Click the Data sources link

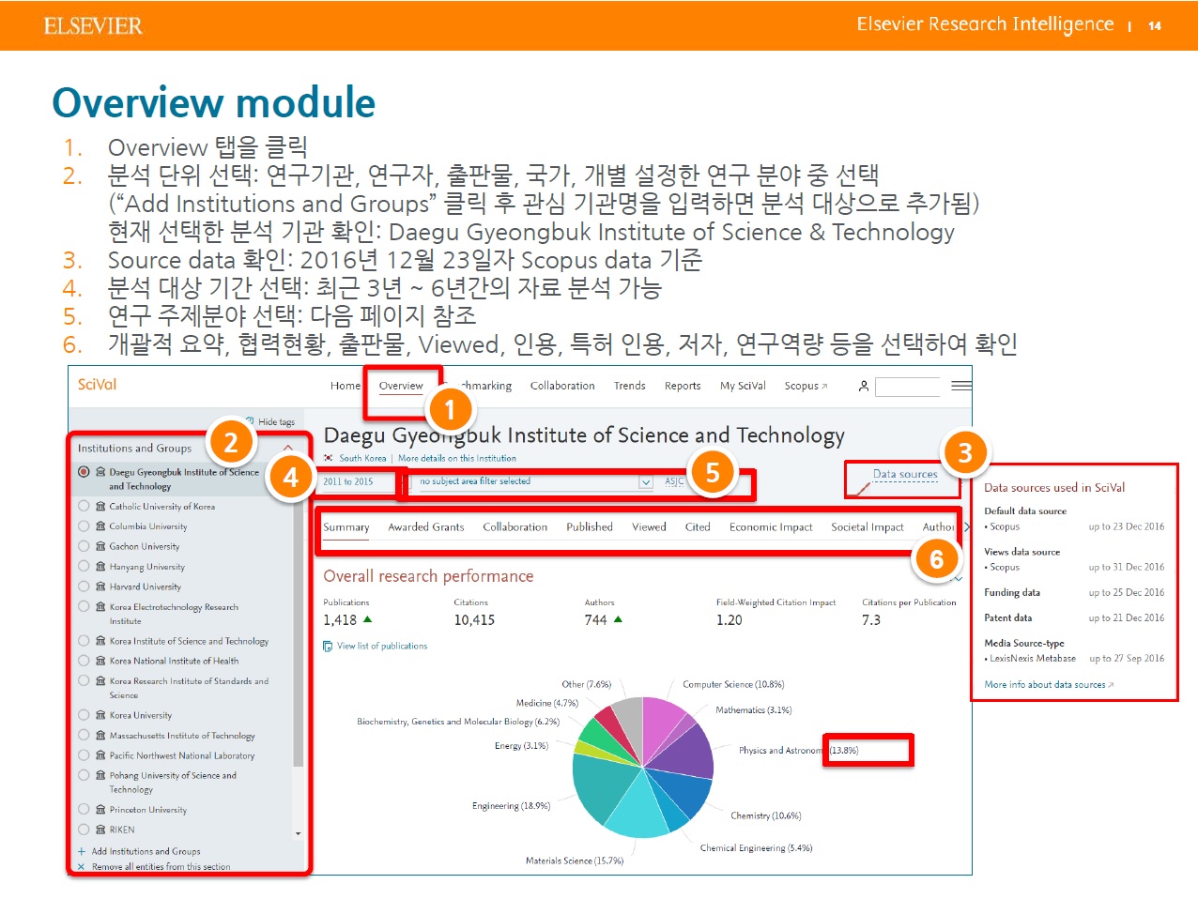tap(905, 475)
